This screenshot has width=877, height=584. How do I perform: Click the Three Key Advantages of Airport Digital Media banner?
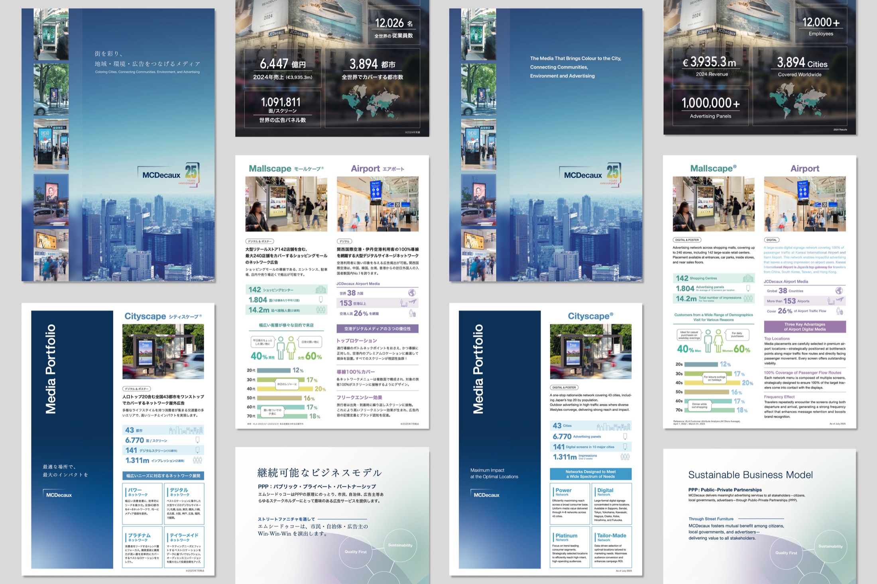pos(805,327)
